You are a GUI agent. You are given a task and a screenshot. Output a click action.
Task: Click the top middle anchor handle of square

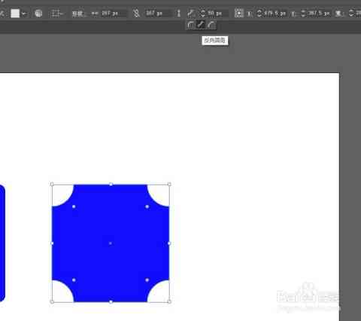tap(111, 185)
